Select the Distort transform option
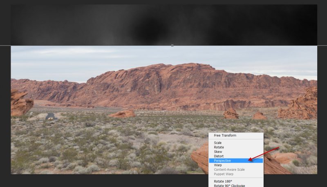Viewport: 327px width, 187px height. tap(219, 156)
